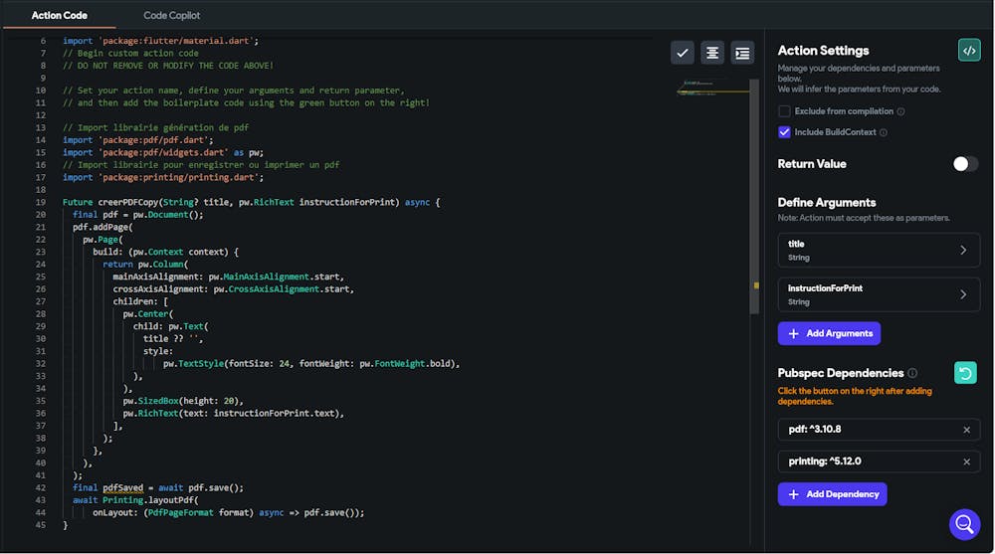Remove the printing: ^5.12.0 dependency
The width and height of the screenshot is (995, 554).
tap(966, 462)
